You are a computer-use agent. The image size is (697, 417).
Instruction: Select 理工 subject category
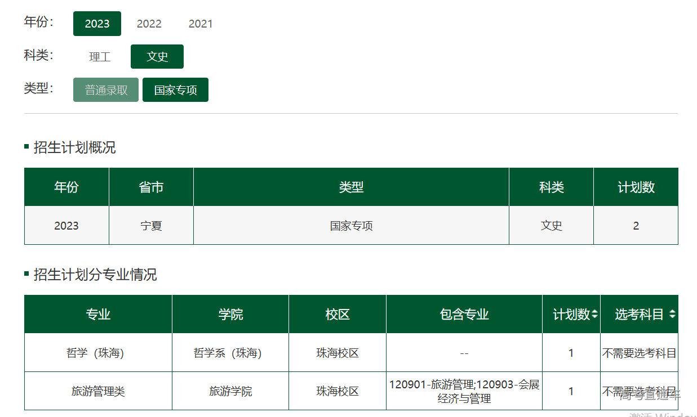tap(100, 57)
